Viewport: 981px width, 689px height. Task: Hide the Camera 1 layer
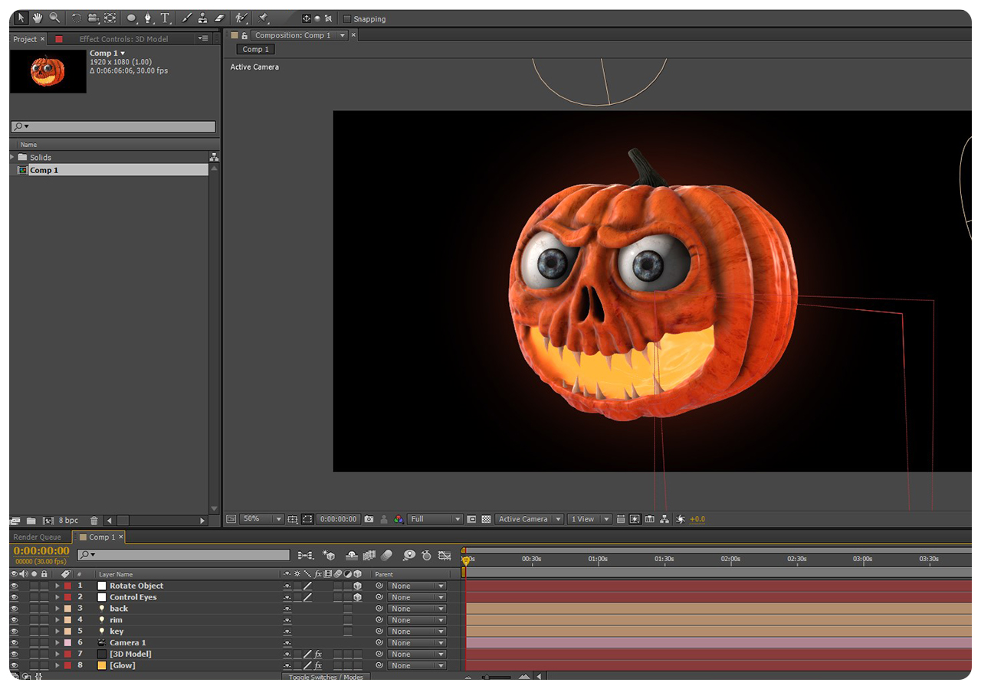[x=14, y=643]
